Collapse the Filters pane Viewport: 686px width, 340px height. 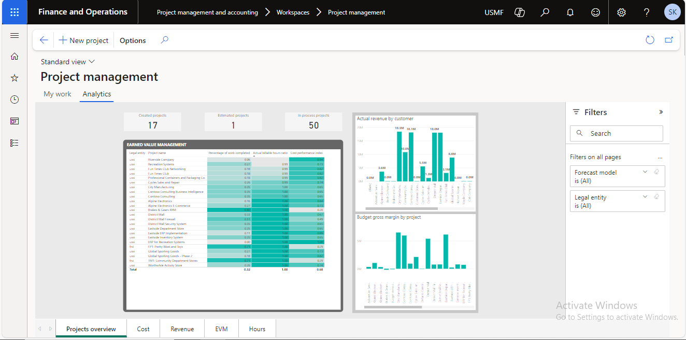tap(661, 112)
